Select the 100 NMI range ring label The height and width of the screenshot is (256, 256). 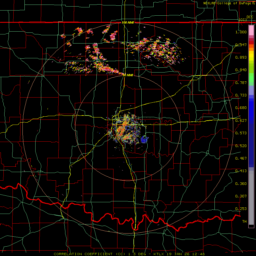(x=128, y=22)
